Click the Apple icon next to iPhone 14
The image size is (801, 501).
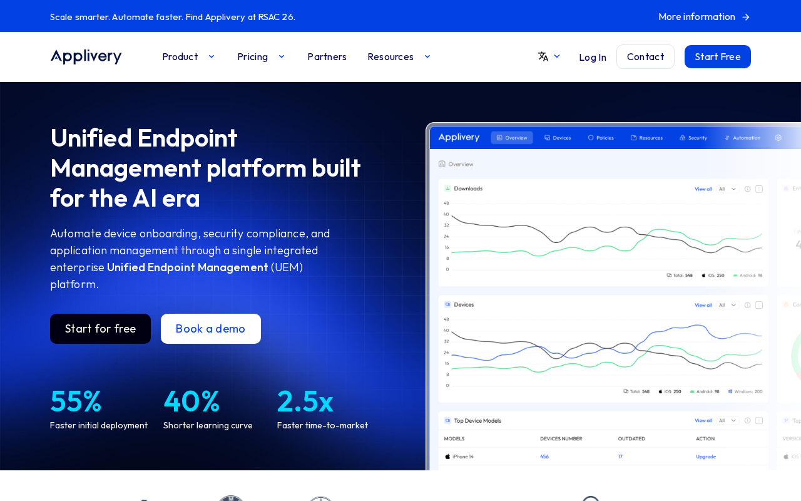447,457
